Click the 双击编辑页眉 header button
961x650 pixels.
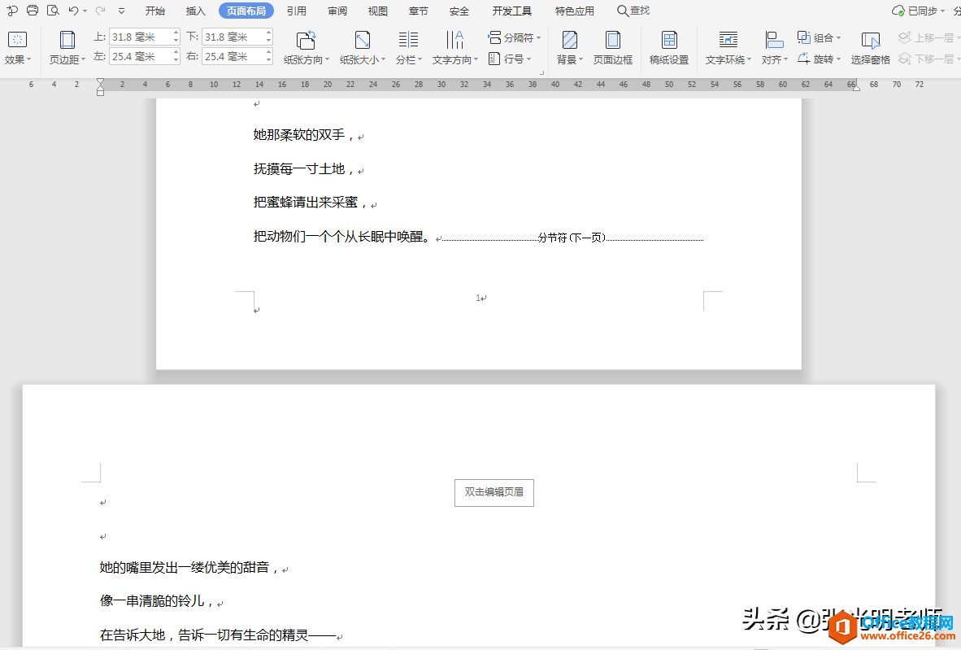point(494,492)
